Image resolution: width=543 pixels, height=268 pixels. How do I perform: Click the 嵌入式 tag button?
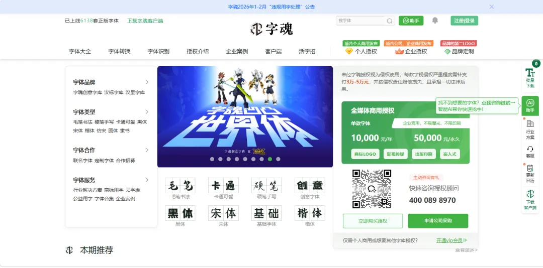click(x=450, y=154)
